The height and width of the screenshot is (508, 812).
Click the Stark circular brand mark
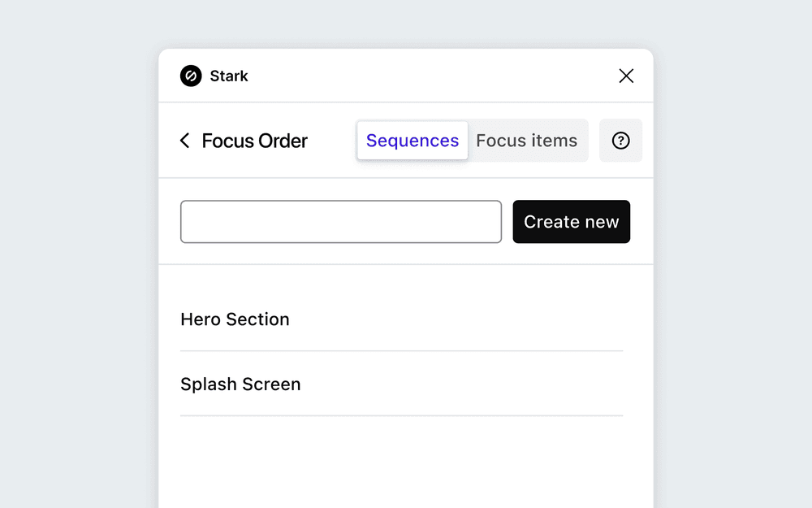pos(190,76)
